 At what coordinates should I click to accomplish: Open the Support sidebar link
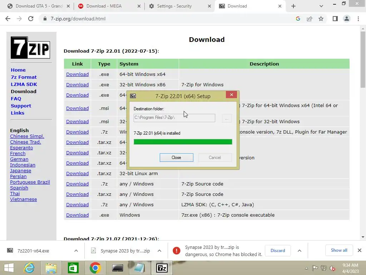pos(21,106)
